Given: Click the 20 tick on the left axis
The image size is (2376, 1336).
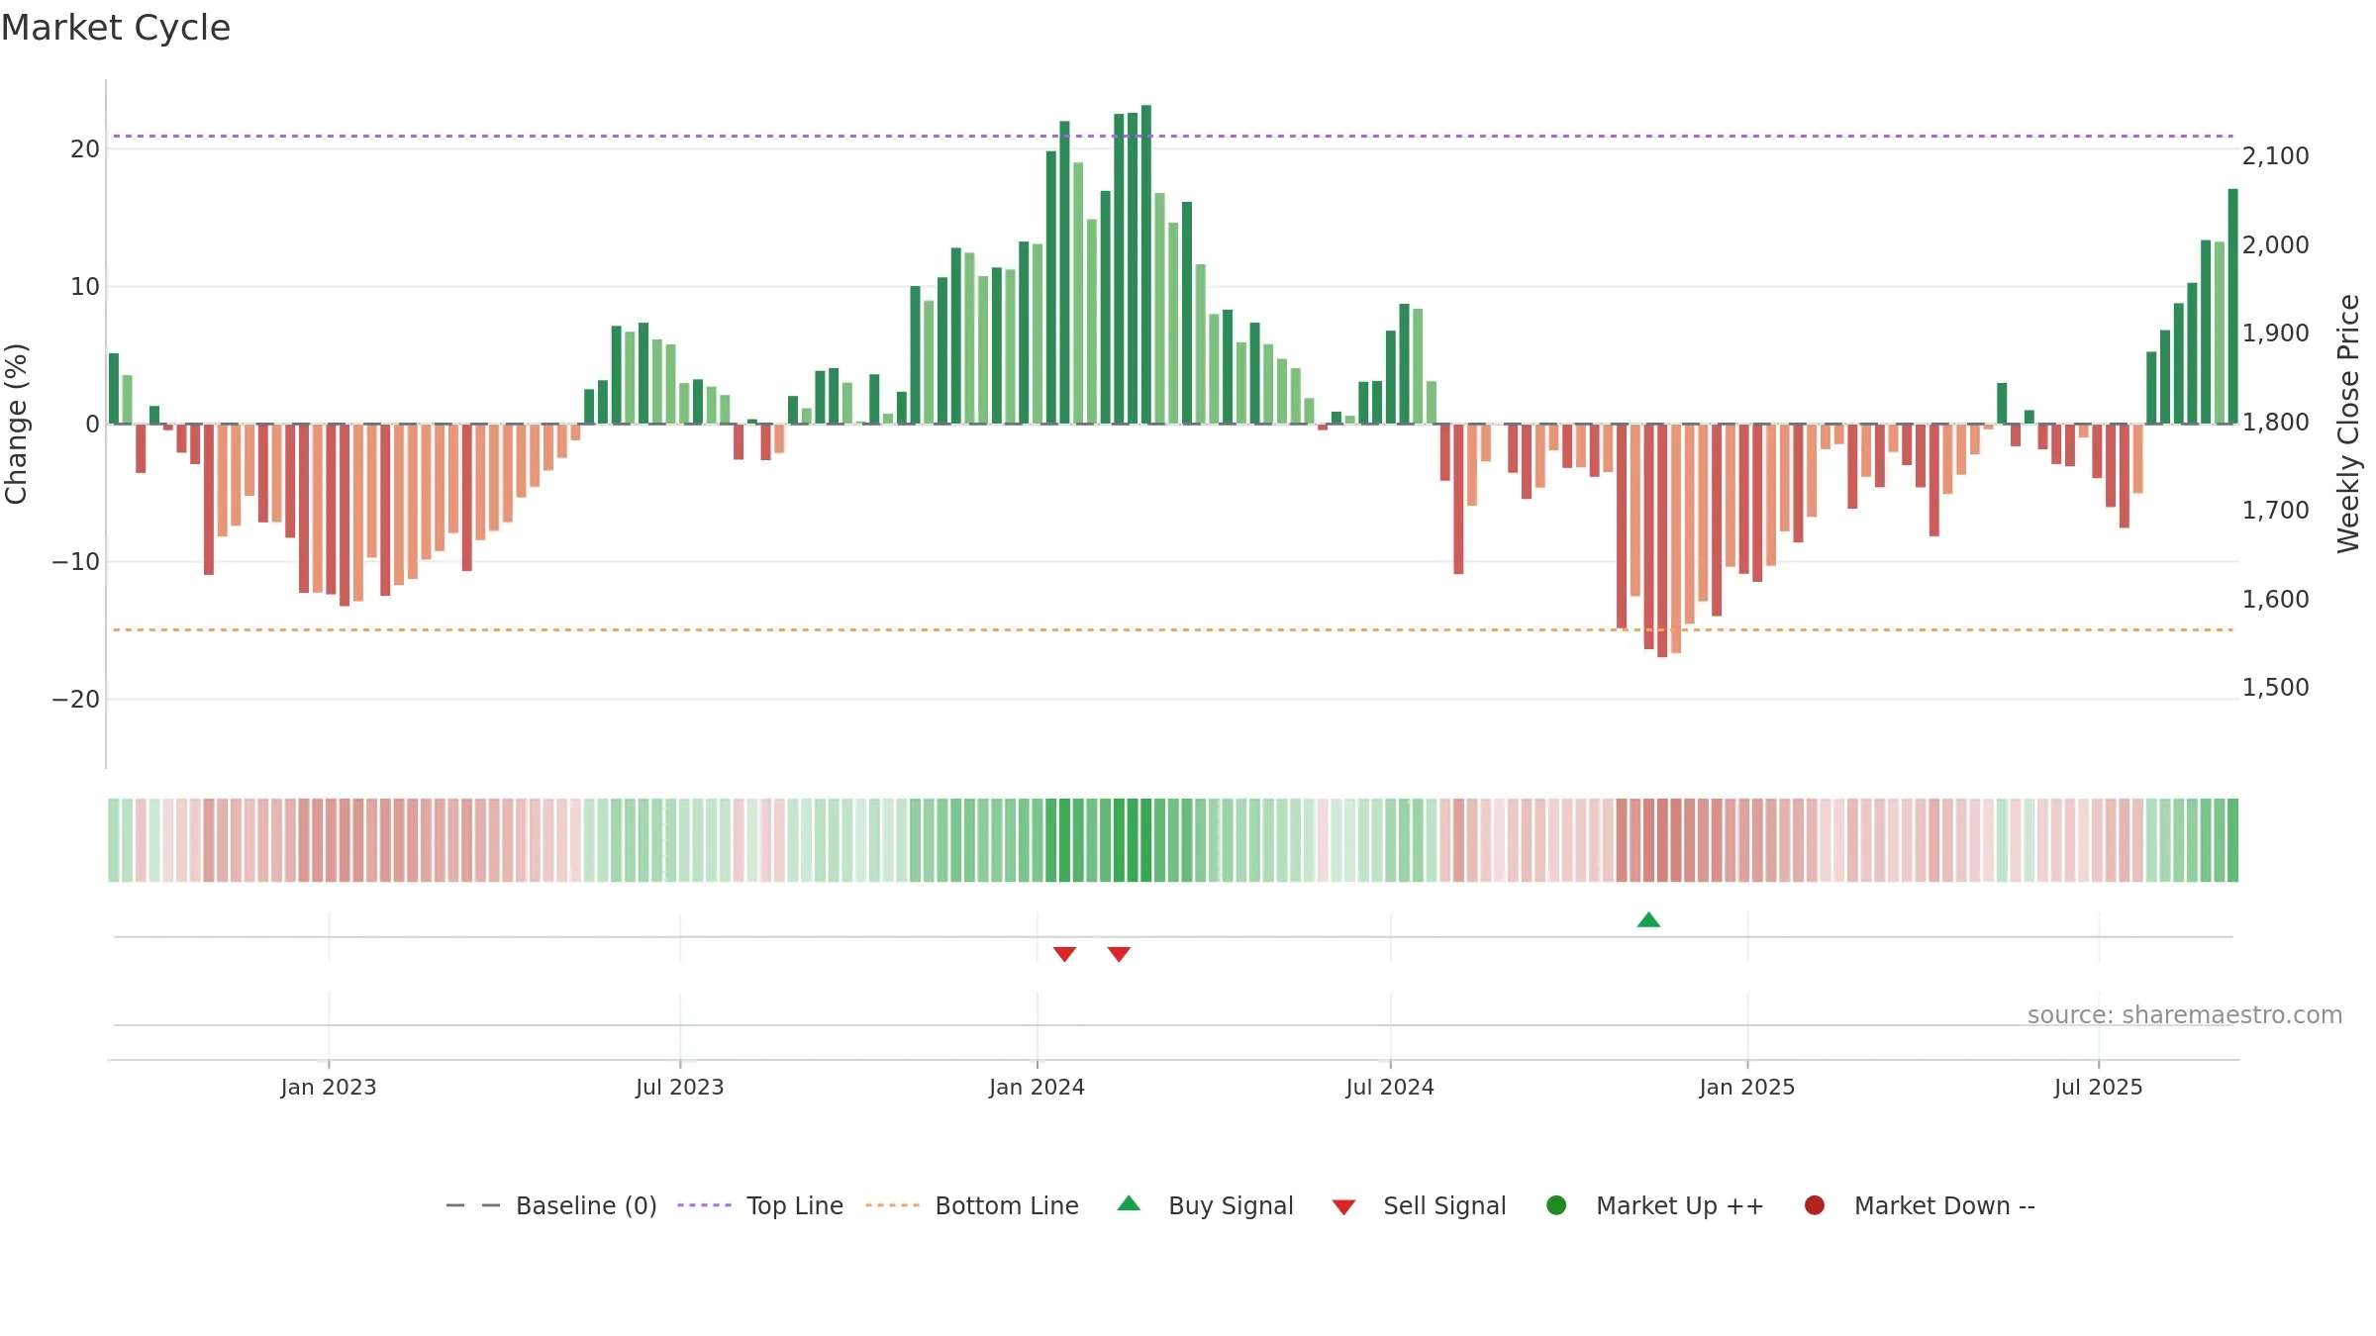Looking at the screenshot, I should tap(85, 149).
